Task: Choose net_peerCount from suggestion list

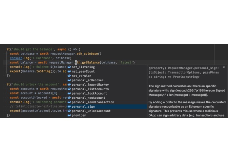Action: click(x=107, y=71)
